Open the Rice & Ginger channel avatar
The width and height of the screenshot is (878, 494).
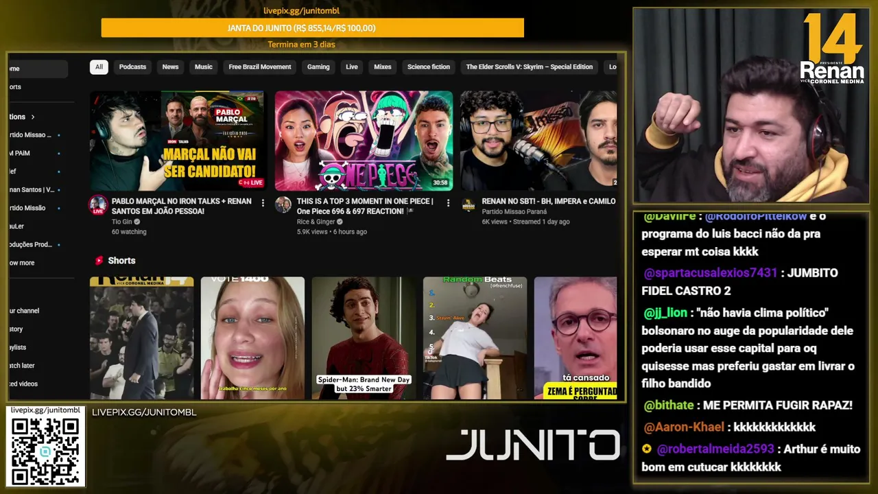(283, 204)
